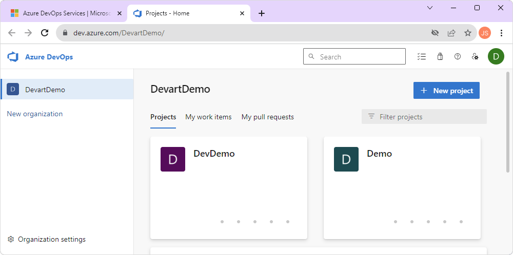This screenshot has height=255, width=513.
Task: Click the DevartDemo organization D icon in sidebar
Action: point(13,89)
